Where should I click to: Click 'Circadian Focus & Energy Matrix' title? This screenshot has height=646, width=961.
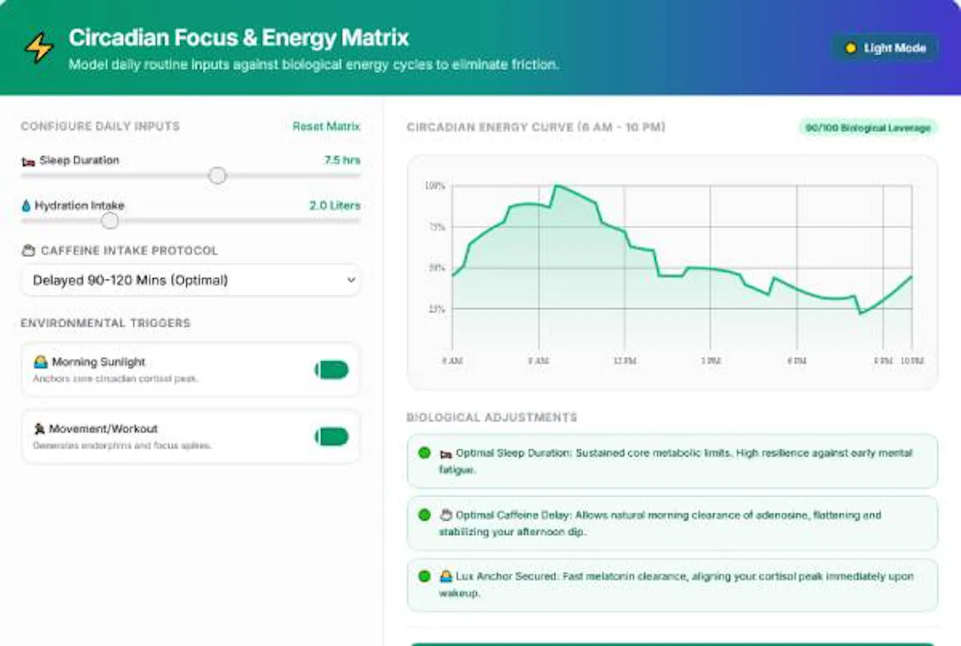(x=238, y=38)
